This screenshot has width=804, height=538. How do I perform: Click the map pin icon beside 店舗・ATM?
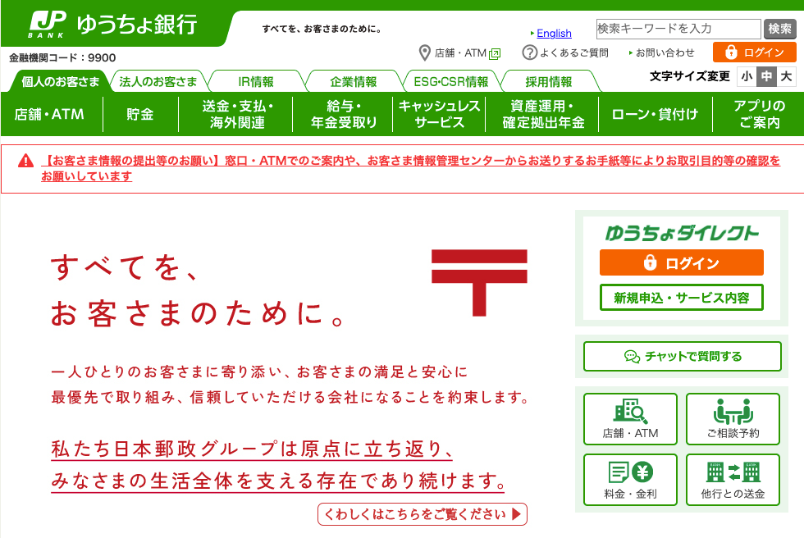click(424, 52)
